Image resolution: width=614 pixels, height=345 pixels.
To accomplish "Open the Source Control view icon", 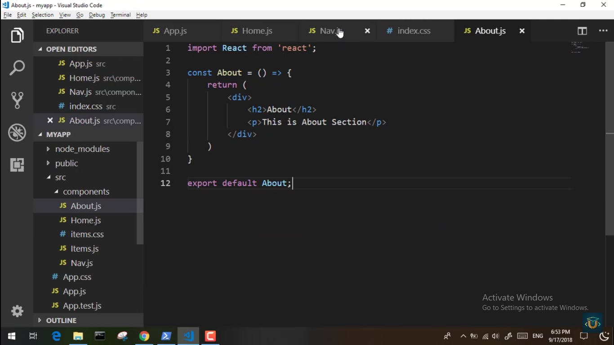I will 17,100.
